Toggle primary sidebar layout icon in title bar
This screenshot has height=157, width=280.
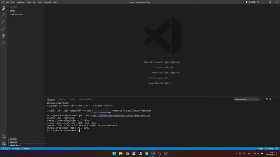point(247,2)
